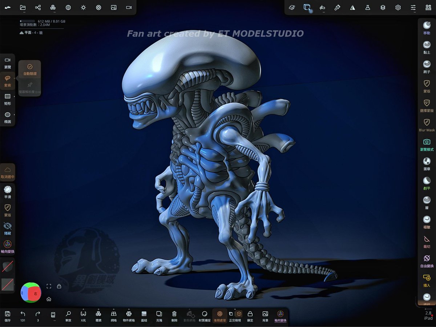The width and height of the screenshot is (436, 327).
Task: Open the topology cubes menu
Action: pyautogui.click(x=53, y=7)
